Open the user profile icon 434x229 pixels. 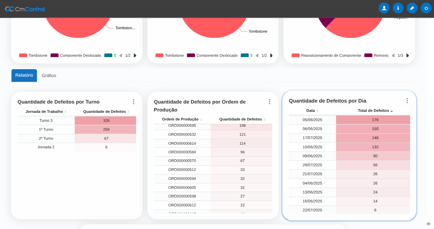(x=384, y=8)
